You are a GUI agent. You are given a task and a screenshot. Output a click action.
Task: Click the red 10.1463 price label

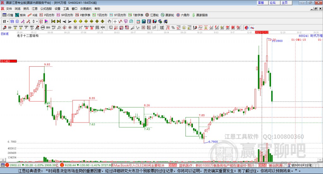[x=9, y=61]
